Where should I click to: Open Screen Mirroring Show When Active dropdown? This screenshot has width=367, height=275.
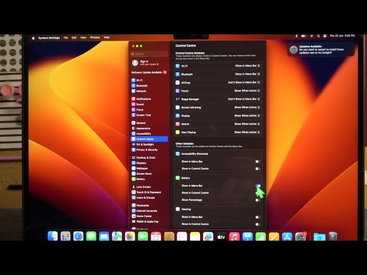pyautogui.click(x=247, y=107)
